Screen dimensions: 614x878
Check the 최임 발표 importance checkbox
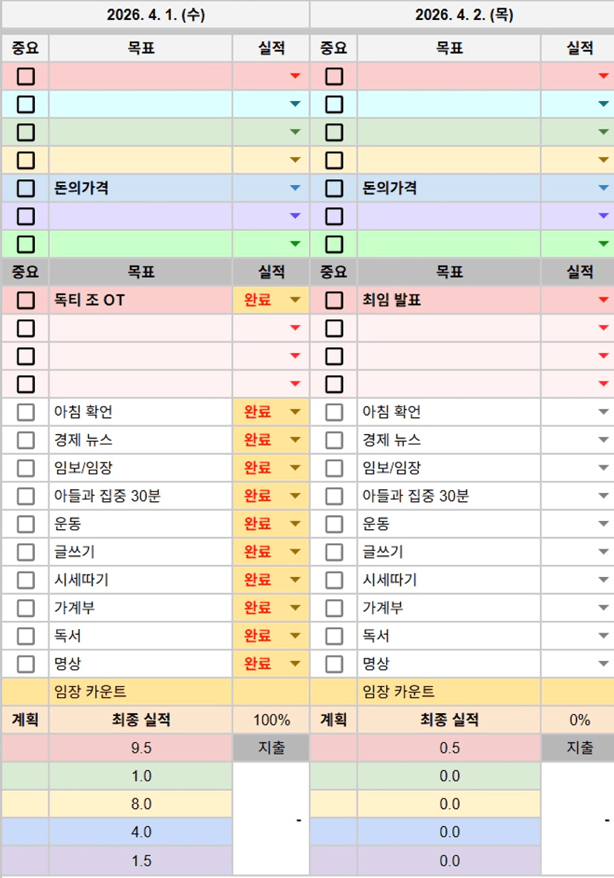tap(334, 300)
